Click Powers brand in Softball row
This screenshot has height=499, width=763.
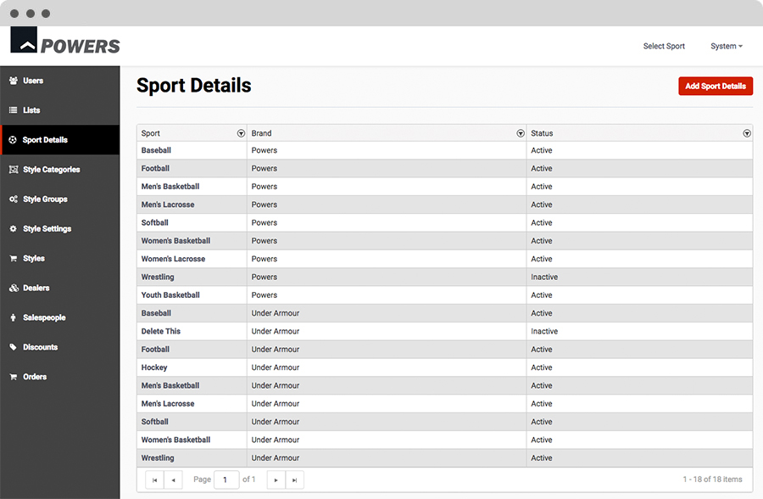(265, 222)
